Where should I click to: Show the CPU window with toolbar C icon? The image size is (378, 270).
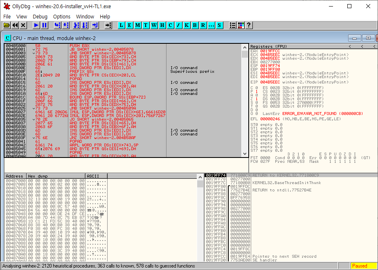click(x=171, y=25)
